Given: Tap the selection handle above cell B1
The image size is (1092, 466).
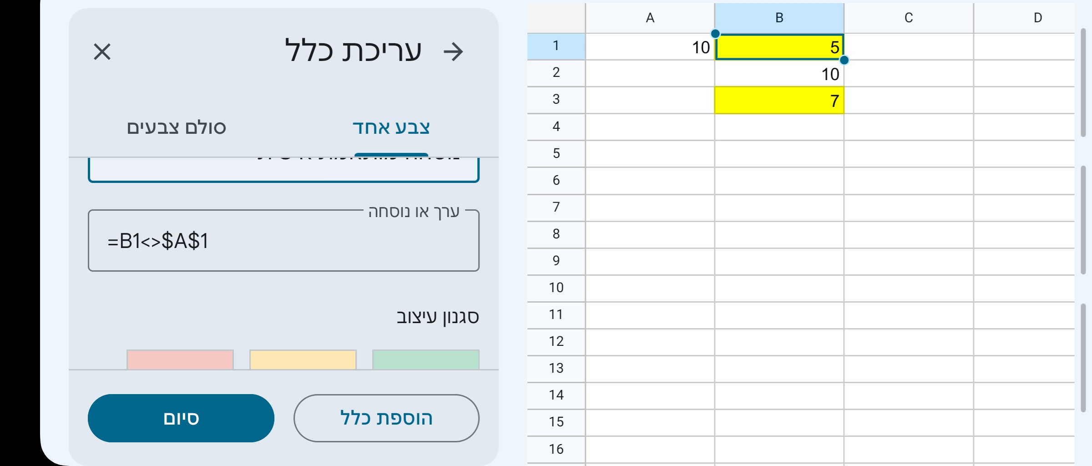Looking at the screenshot, I should click(x=715, y=33).
